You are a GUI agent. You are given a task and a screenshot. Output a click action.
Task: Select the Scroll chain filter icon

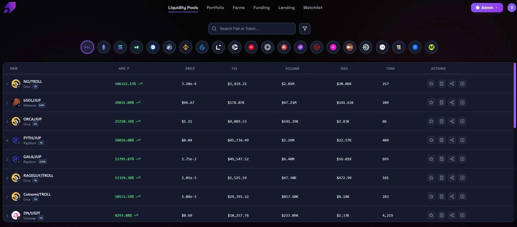(399, 47)
